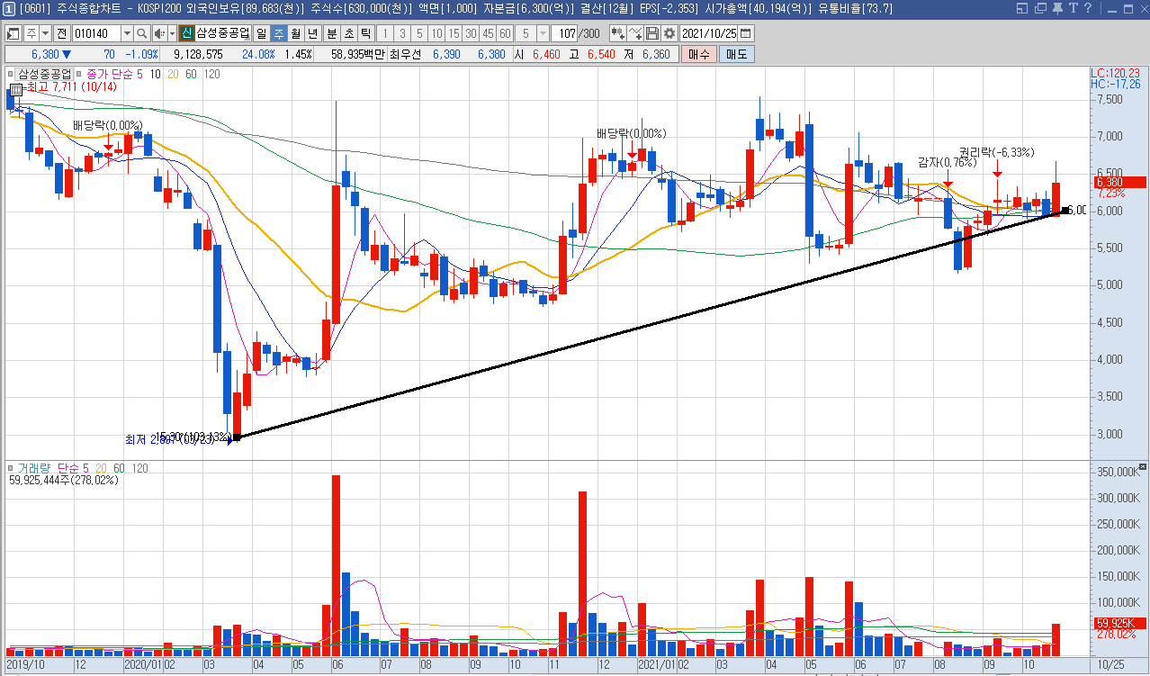Viewport: 1150px width, 676px height.
Task: Choose the 10 interval button
Action: (x=436, y=33)
